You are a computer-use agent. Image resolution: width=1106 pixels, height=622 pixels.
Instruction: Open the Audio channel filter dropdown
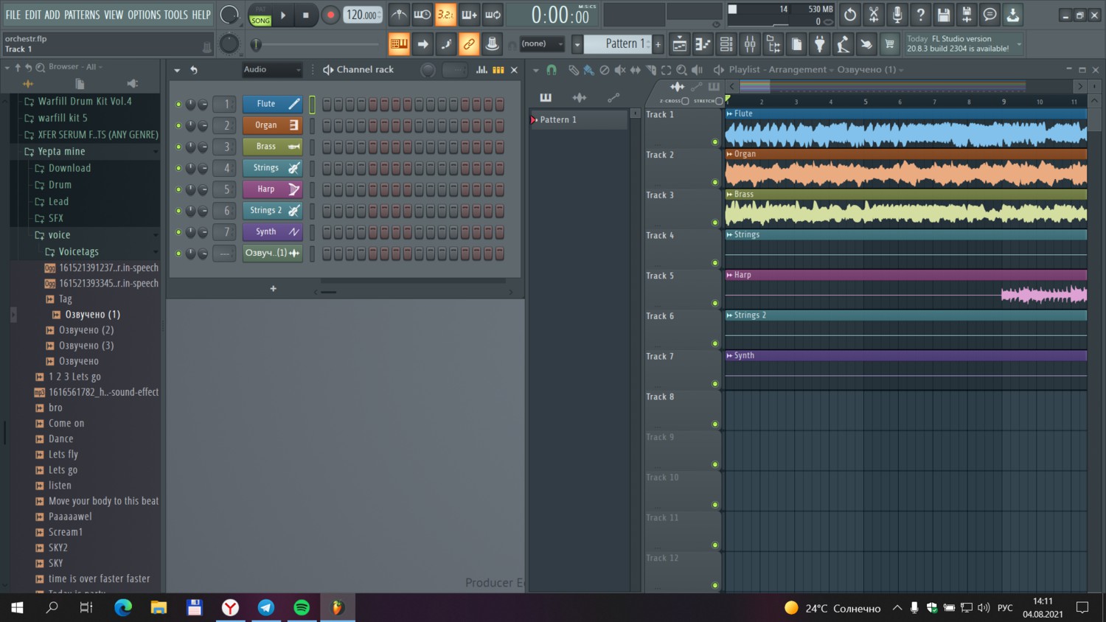(272, 70)
